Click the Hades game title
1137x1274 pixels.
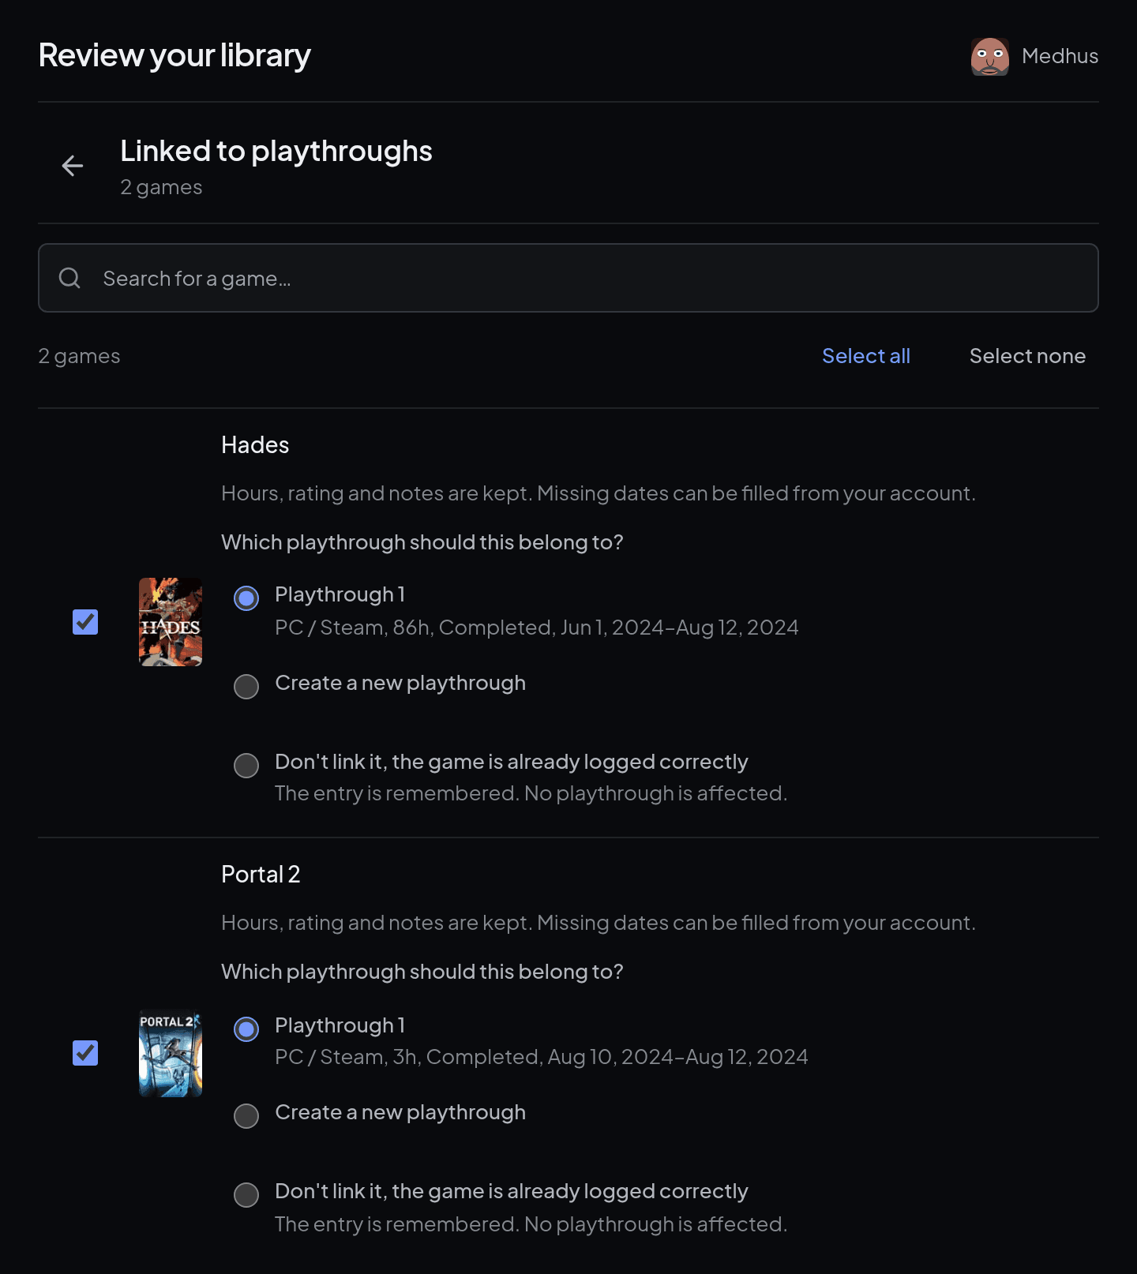(x=255, y=445)
